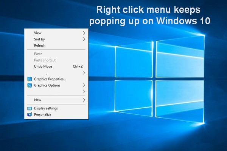The image size is (227, 151).
Task: Expand the Graphics Options submenu arrow
Action: point(84,85)
